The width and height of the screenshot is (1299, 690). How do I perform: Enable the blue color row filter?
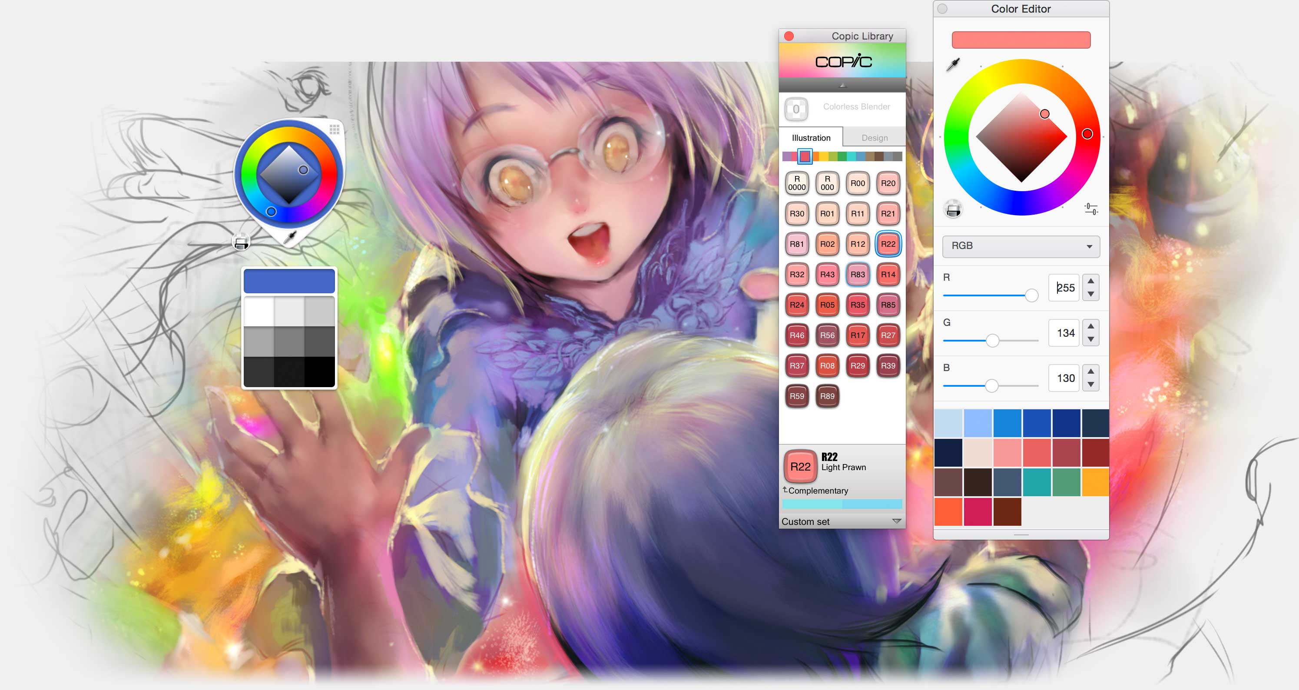(862, 157)
